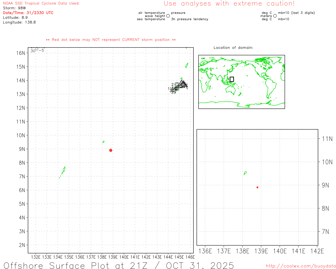Click the coolwx.com/buoydata URL link
Viewport: 336px width, 269px height.
point(301,266)
